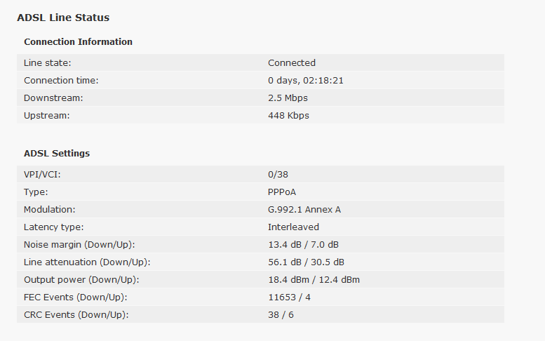Select the Downstream row label

point(53,98)
